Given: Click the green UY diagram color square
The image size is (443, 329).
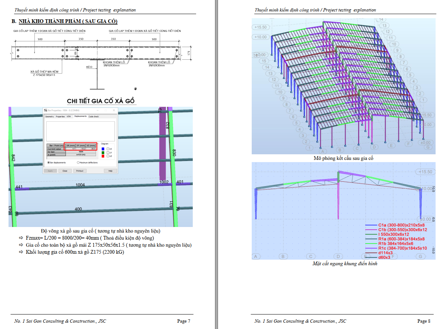Looking at the screenshot, I should tap(103, 152).
